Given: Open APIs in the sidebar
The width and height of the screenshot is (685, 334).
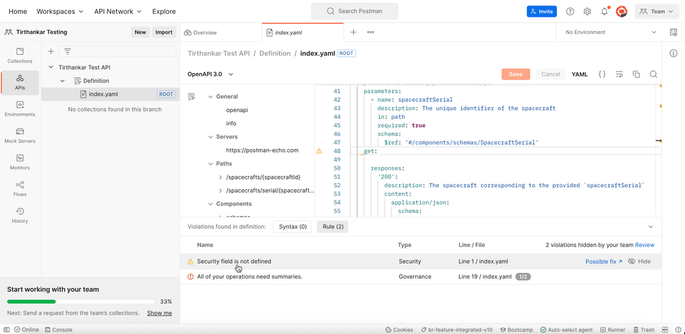Looking at the screenshot, I should [x=20, y=82].
